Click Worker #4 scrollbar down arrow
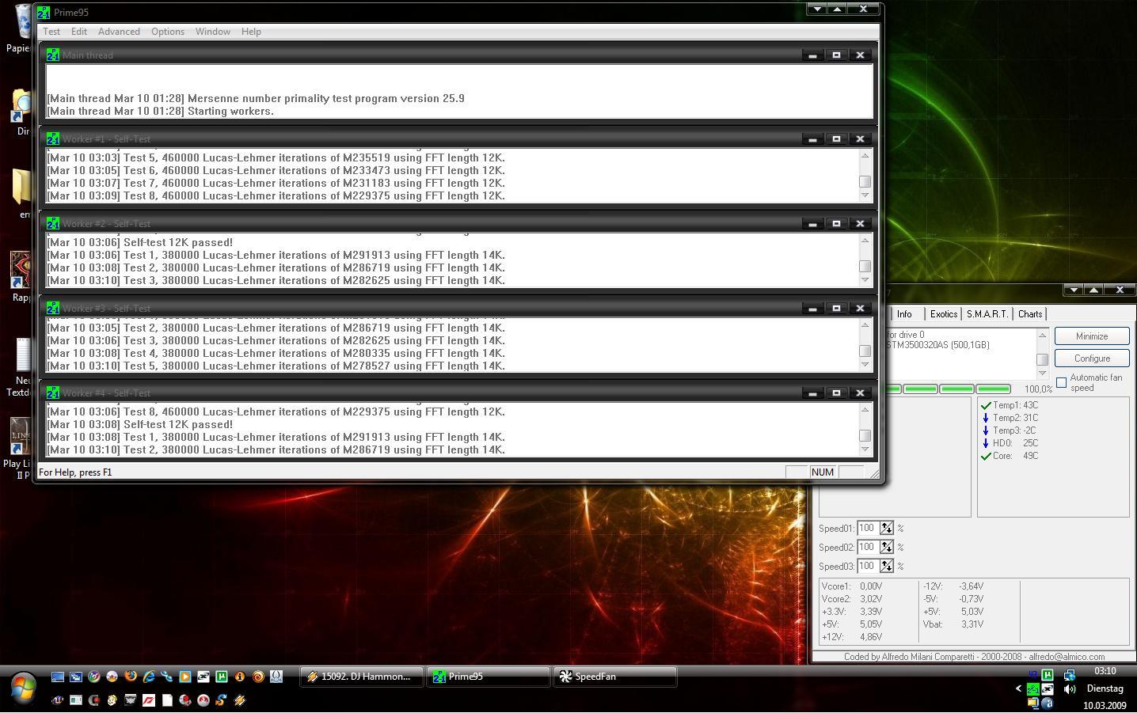 point(865,449)
